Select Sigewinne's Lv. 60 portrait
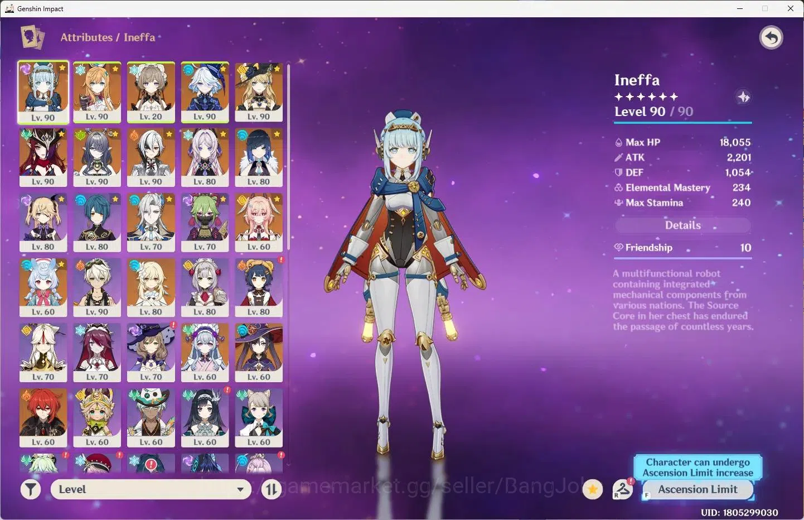The image size is (804, 520). 43,288
